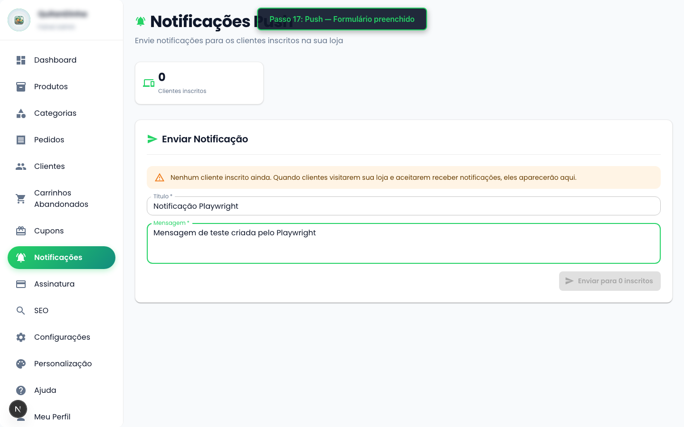Viewport: 684px width, 427px height.
Task: Click the Personalização palette icon
Action: coord(21,364)
